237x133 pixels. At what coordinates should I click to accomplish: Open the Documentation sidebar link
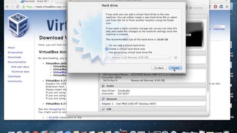tap(17, 62)
